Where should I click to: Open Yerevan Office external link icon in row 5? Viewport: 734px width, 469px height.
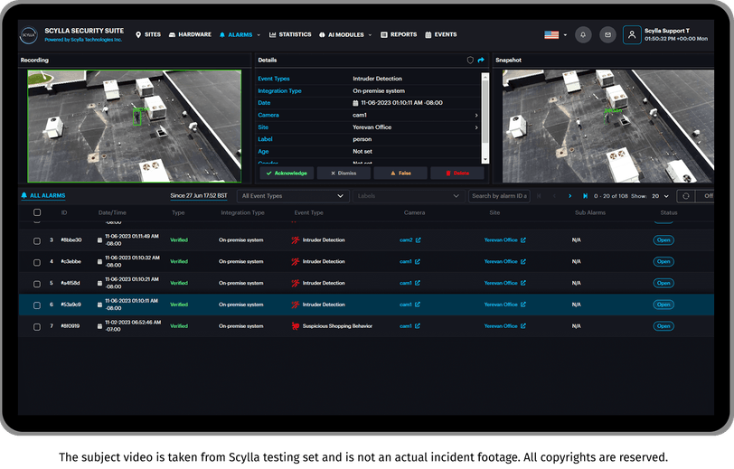(x=522, y=283)
